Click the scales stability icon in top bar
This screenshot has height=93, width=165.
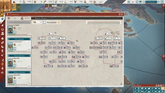point(56,2)
